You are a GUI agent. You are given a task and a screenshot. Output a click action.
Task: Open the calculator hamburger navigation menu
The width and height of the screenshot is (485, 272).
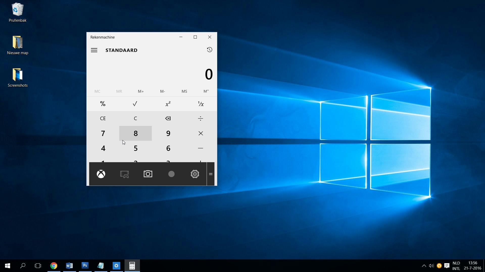94,50
